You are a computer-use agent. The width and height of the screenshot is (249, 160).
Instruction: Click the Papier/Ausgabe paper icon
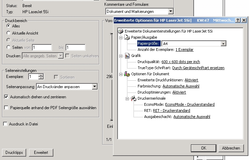(127, 37)
